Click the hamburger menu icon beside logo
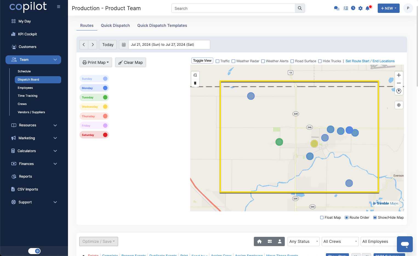418x256 pixels. (x=58, y=7)
